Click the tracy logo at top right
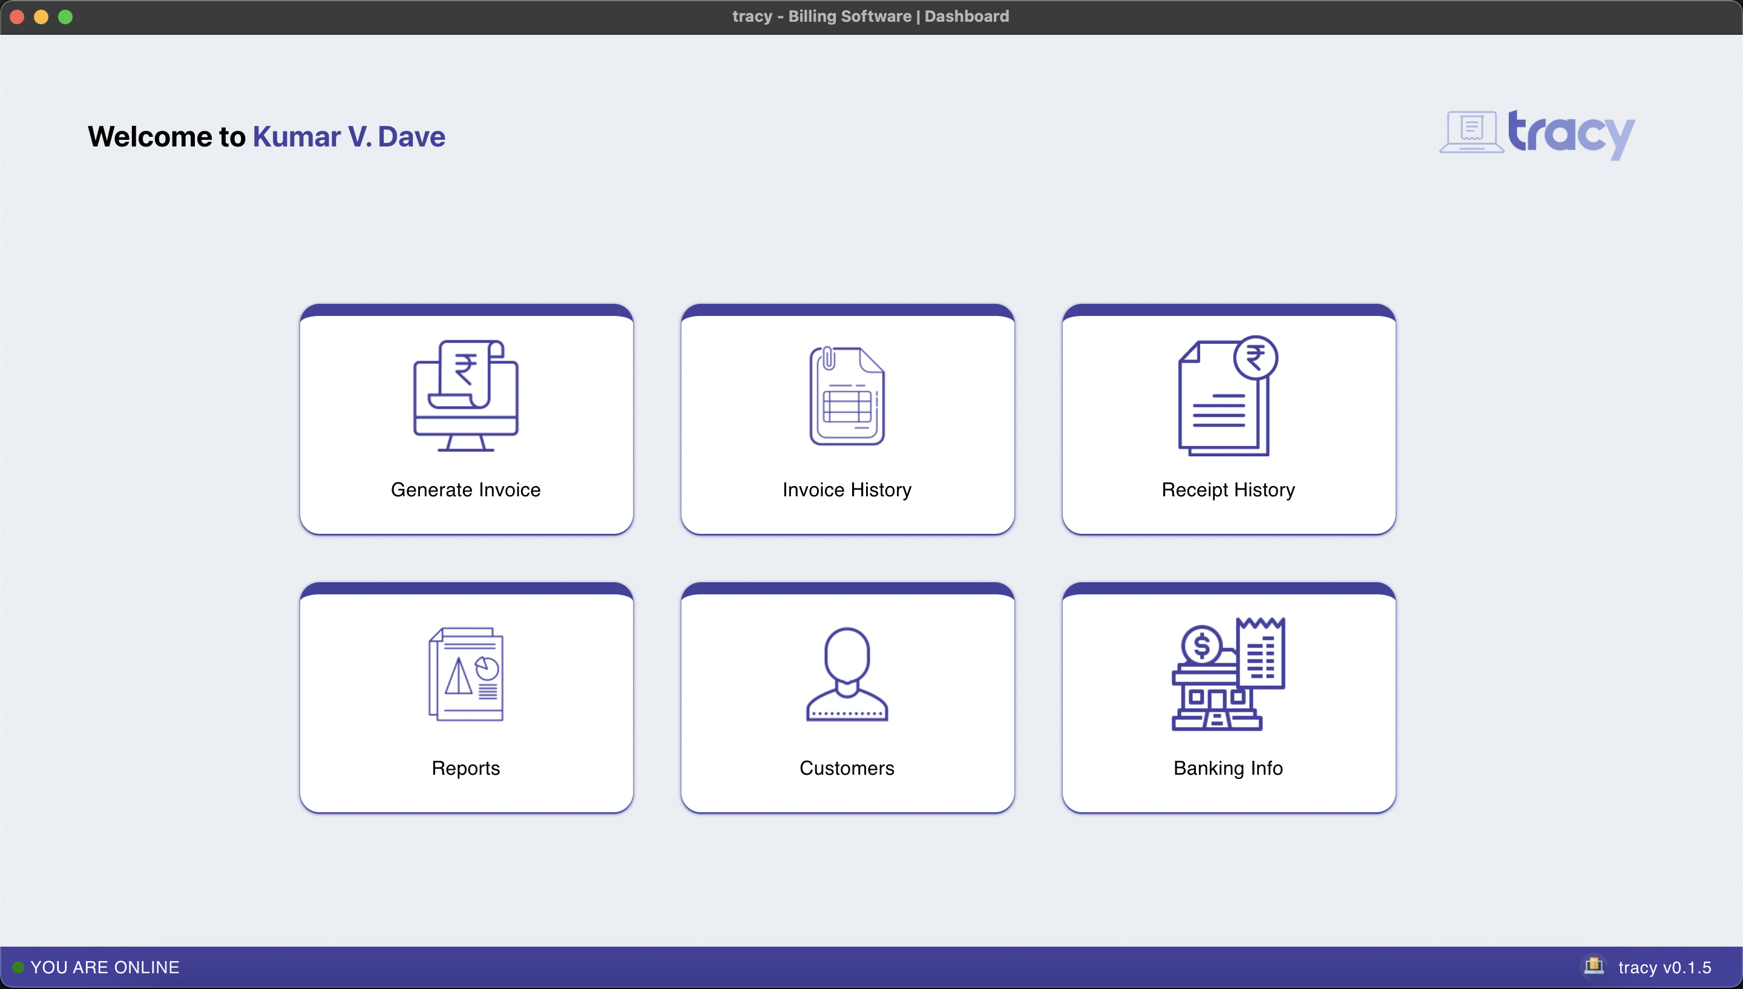 click(1537, 134)
